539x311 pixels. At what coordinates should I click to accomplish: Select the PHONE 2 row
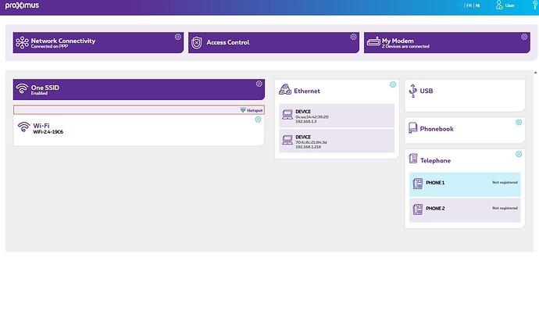[465, 210]
